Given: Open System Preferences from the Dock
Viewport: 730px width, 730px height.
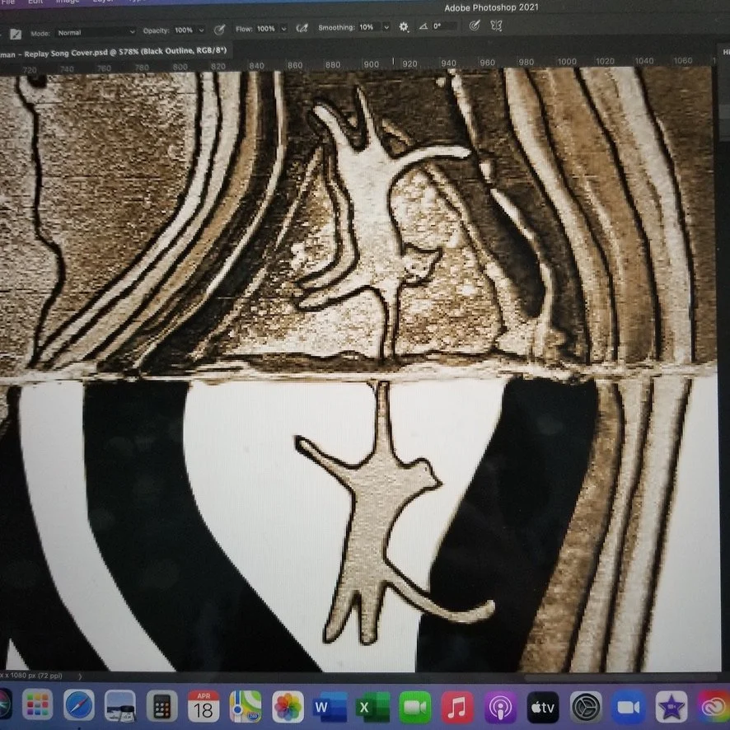Looking at the screenshot, I should pyautogui.click(x=586, y=707).
